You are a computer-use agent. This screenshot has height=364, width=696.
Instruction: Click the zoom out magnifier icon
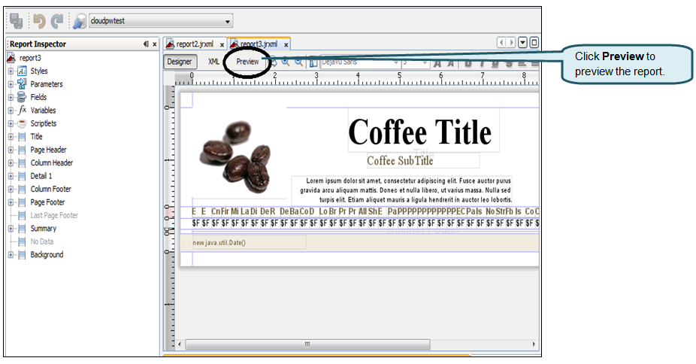point(298,62)
